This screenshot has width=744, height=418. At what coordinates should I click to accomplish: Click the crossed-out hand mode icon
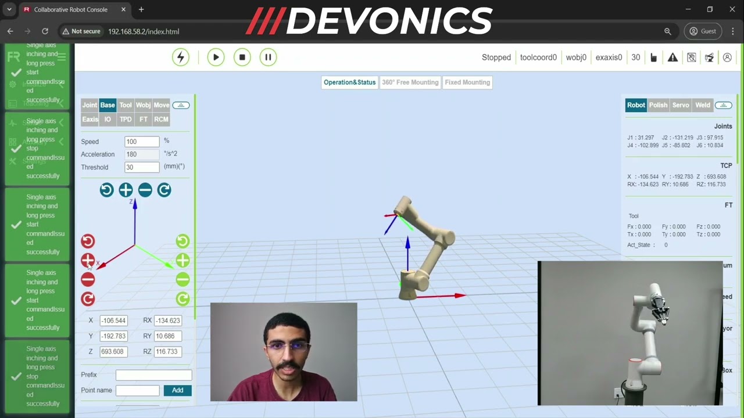pos(691,57)
